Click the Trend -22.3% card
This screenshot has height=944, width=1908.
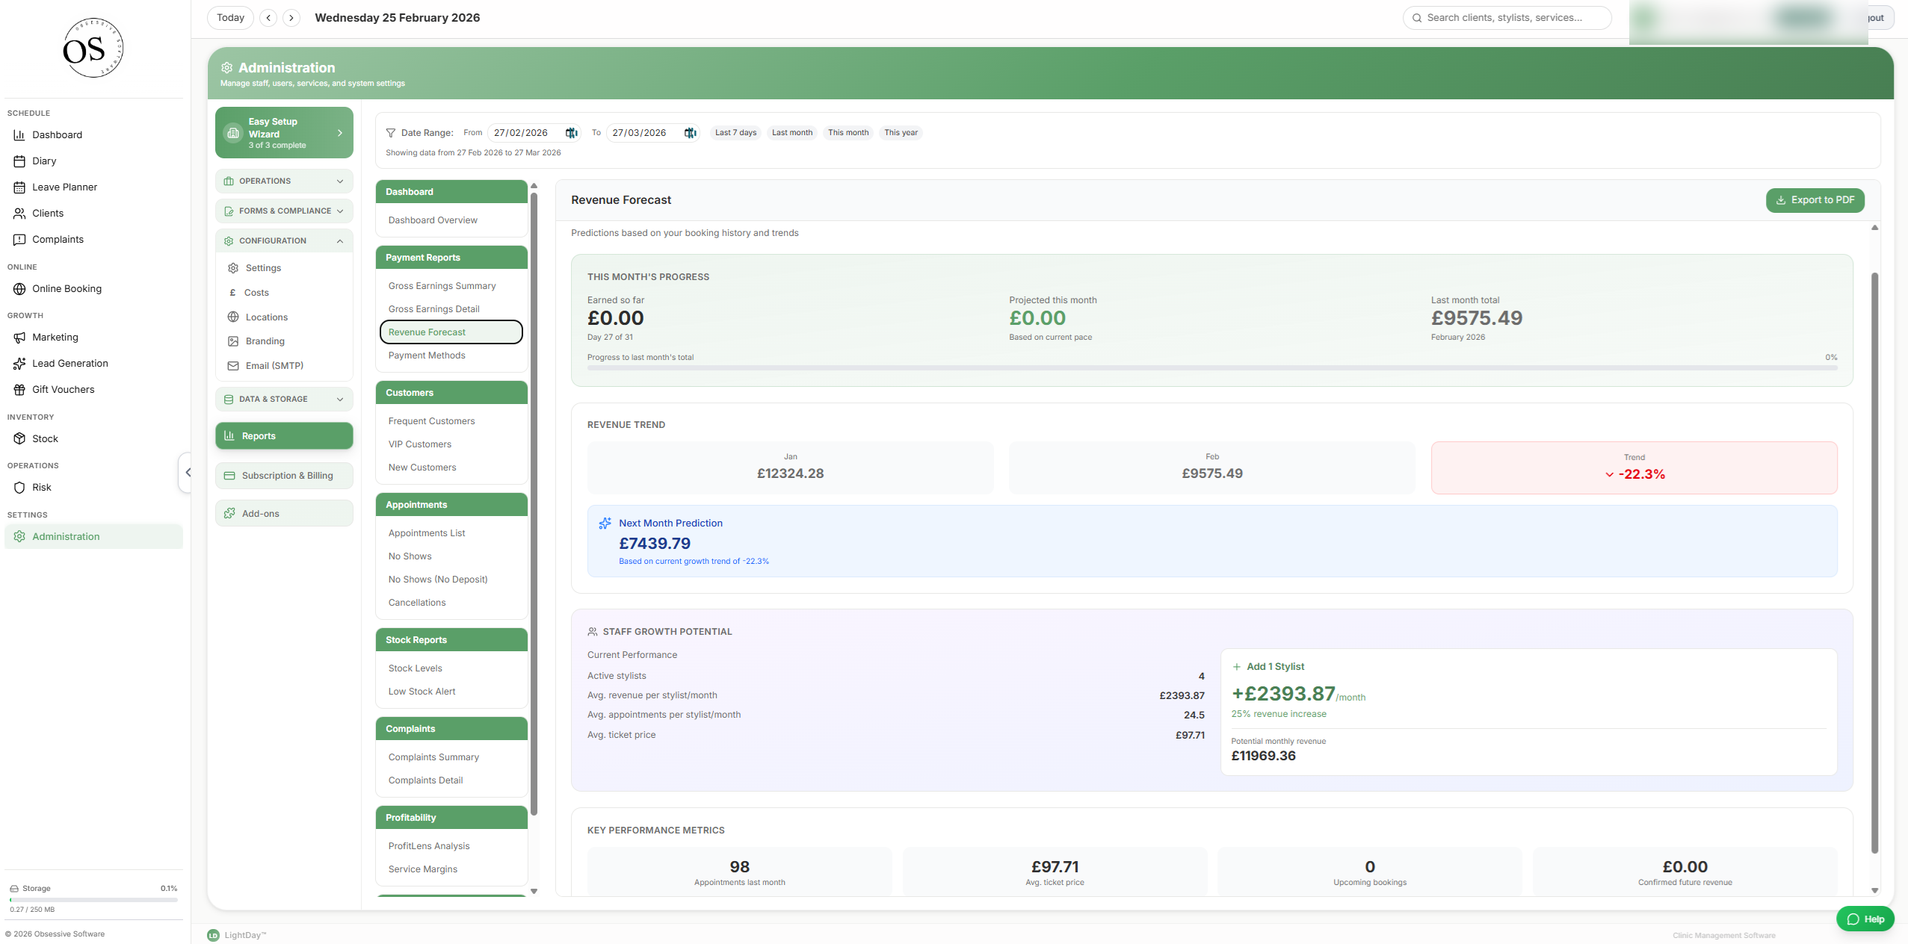coord(1634,468)
